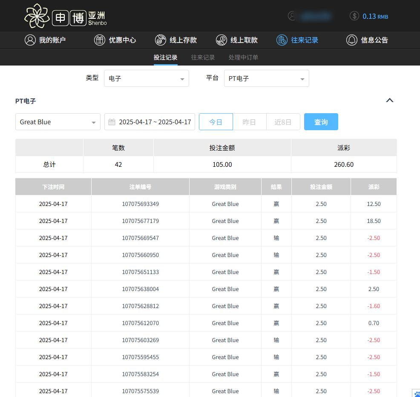Open the 我的账户 account icon
Viewport: 420px width, 397px height.
click(30, 40)
